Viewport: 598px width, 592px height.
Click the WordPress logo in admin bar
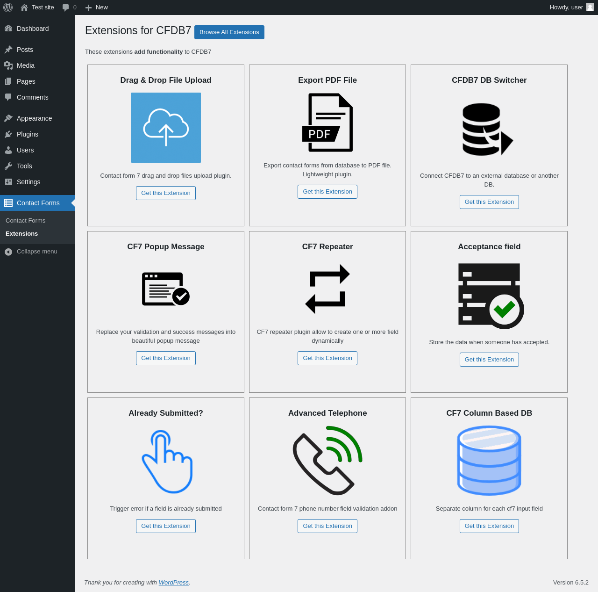(x=8, y=7)
